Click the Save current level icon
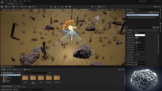This screenshot has width=162, height=91. pos(2,7)
